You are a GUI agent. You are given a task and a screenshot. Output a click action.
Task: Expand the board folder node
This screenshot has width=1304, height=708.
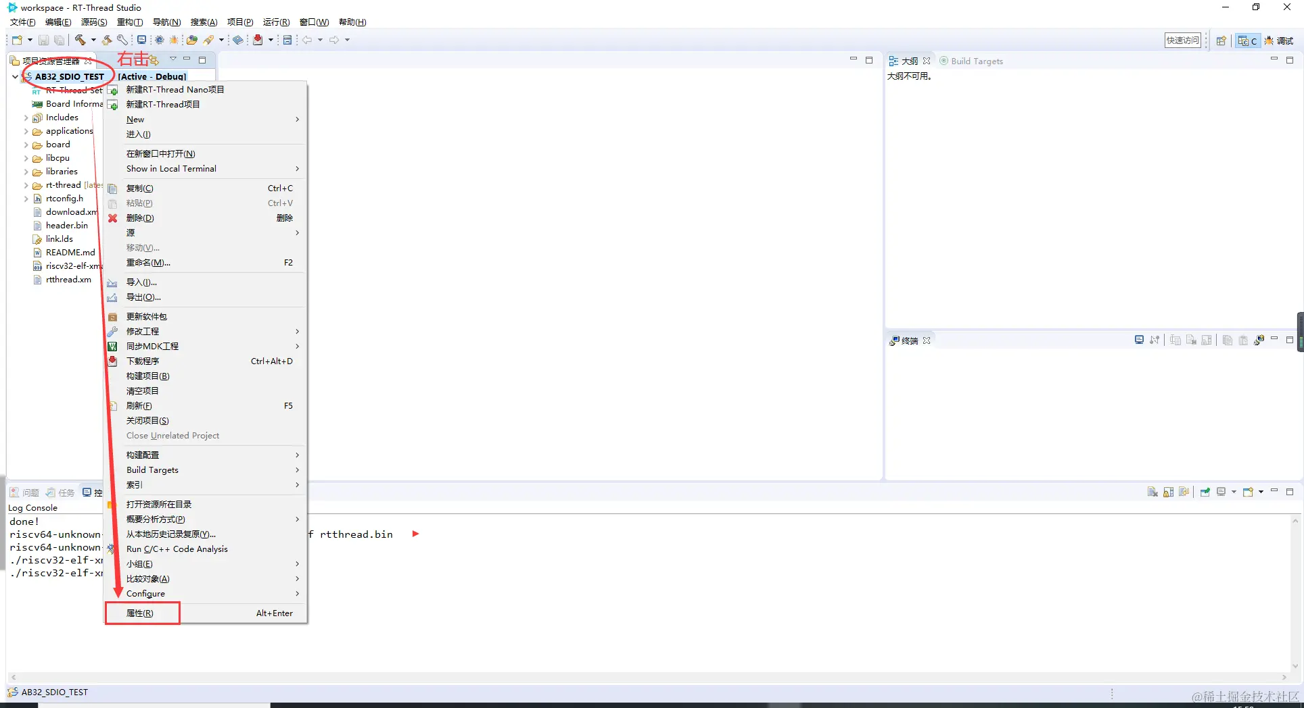pos(26,145)
